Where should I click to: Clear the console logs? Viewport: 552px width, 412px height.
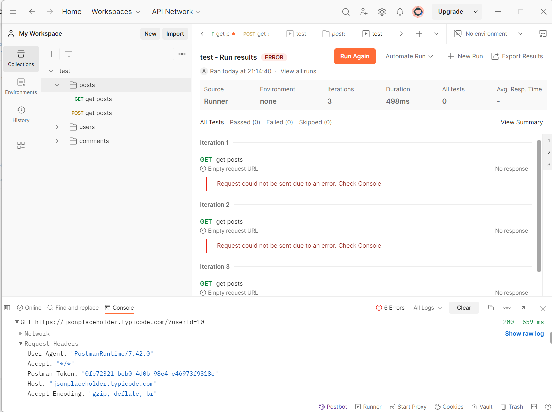464,308
